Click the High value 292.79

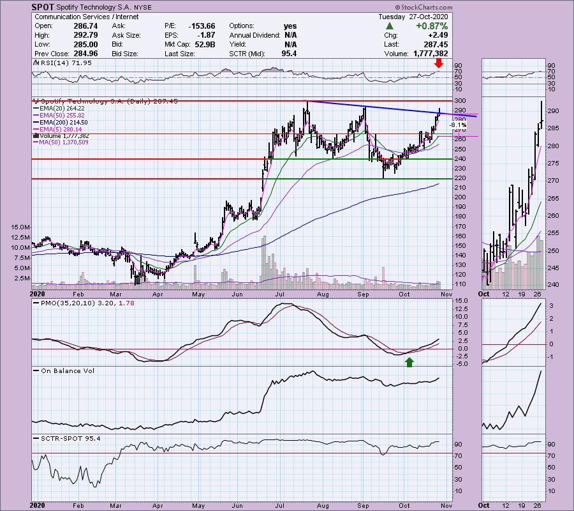(85, 35)
